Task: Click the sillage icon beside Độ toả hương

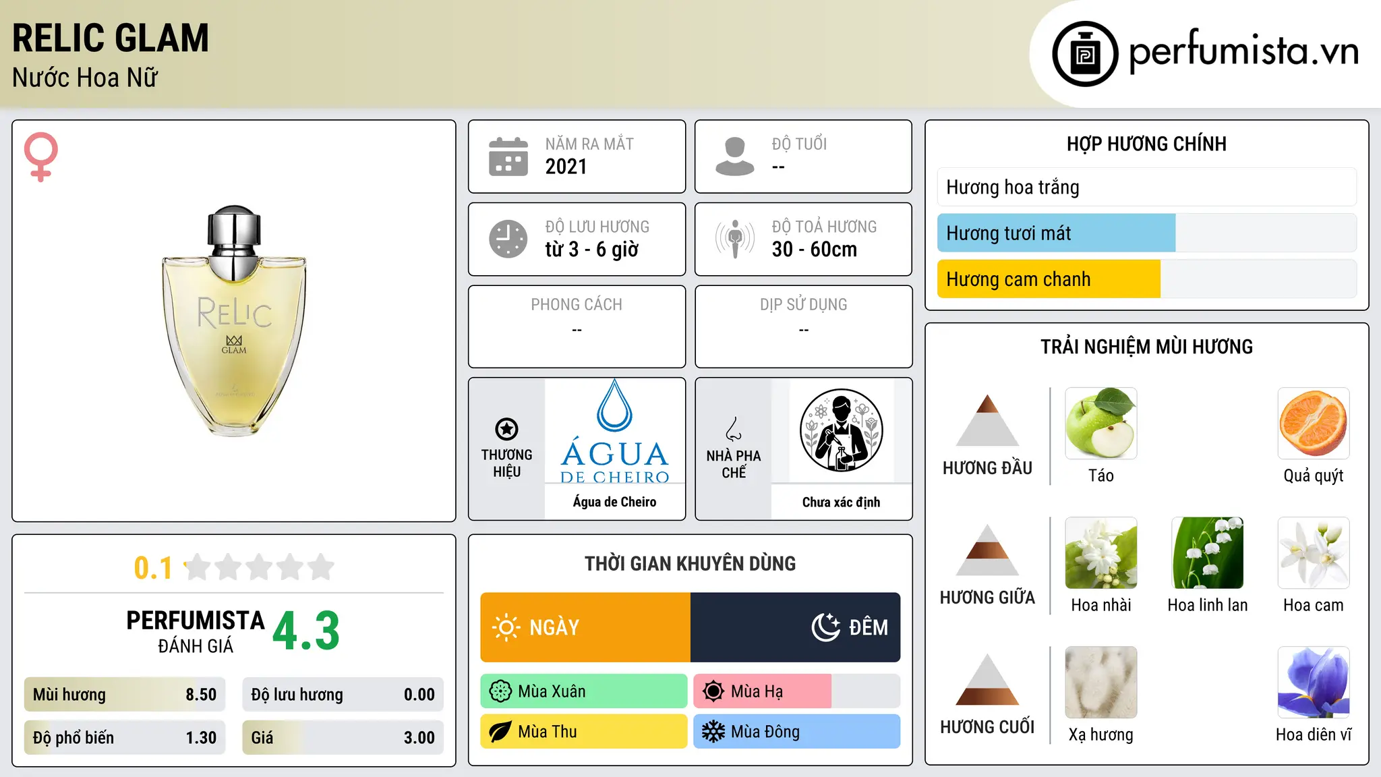Action: (x=735, y=239)
